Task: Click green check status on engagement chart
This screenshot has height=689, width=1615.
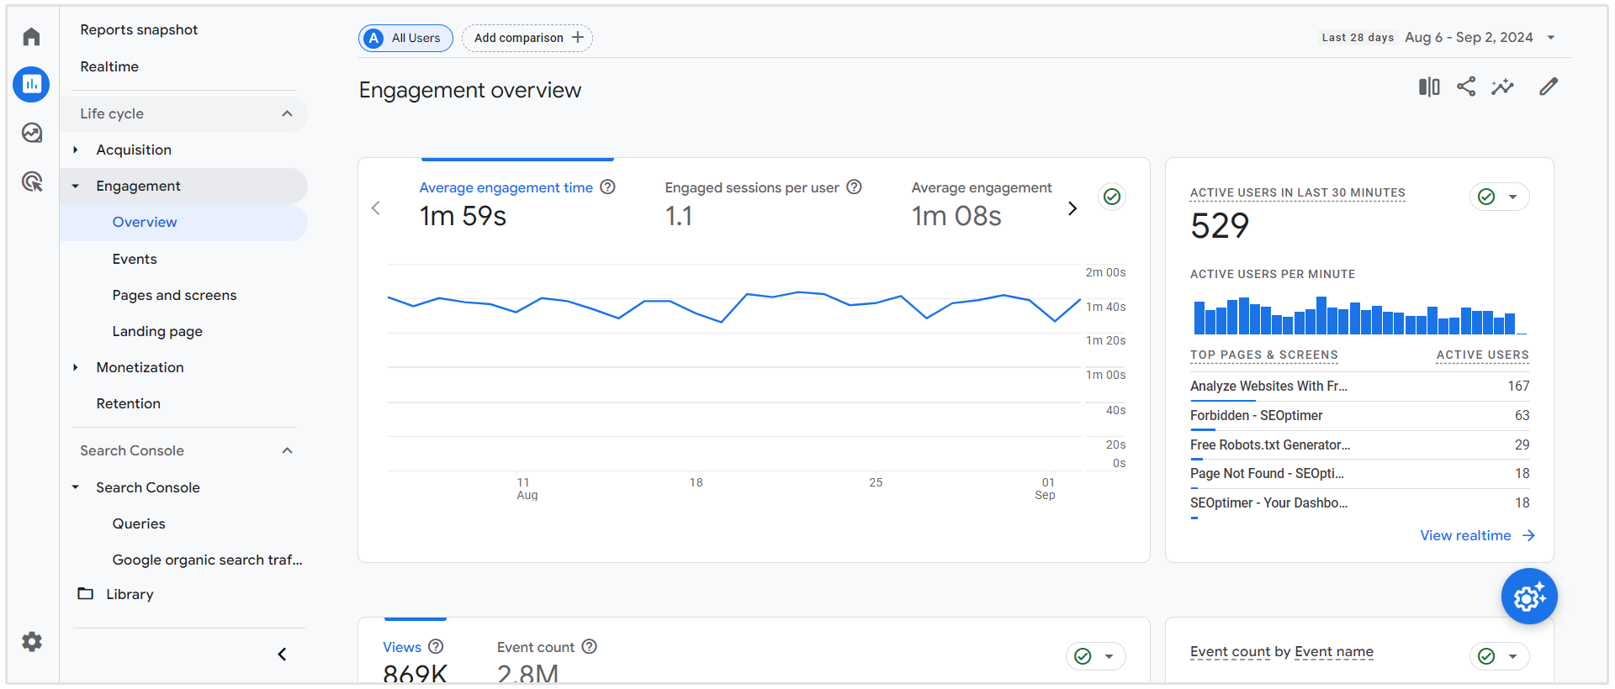Action: [1112, 197]
